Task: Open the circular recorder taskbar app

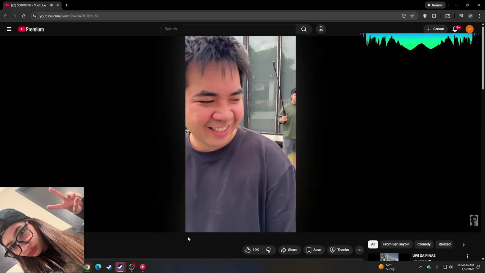Action: click(131, 267)
